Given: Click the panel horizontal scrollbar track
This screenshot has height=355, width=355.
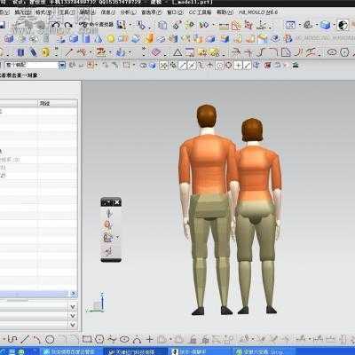Looking at the screenshot, I should coord(34,294).
